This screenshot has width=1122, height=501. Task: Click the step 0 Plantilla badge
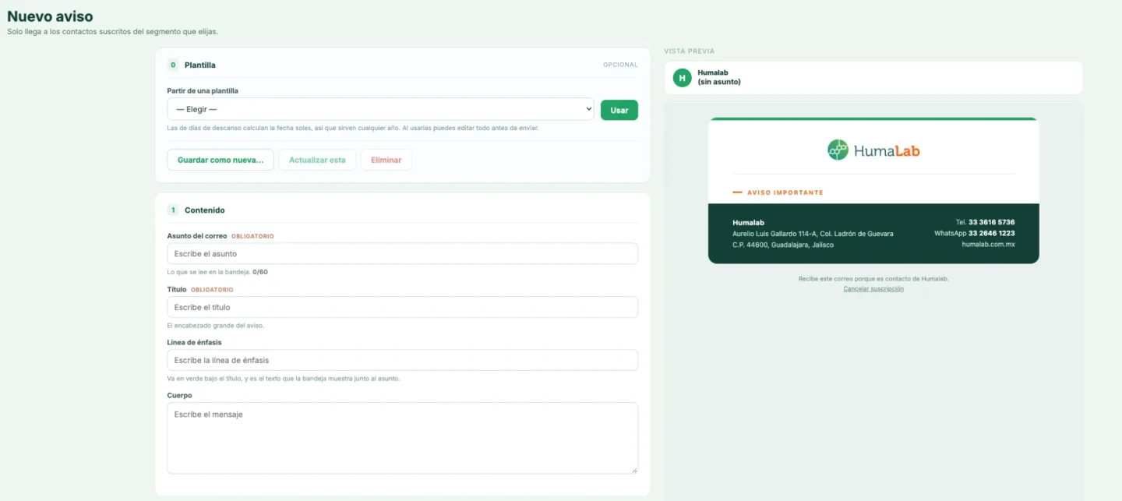(x=173, y=65)
